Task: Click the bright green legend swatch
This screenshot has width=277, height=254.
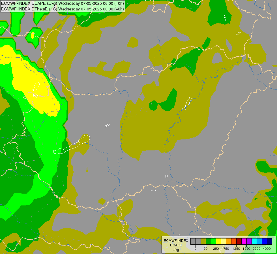Action: (x=213, y=241)
